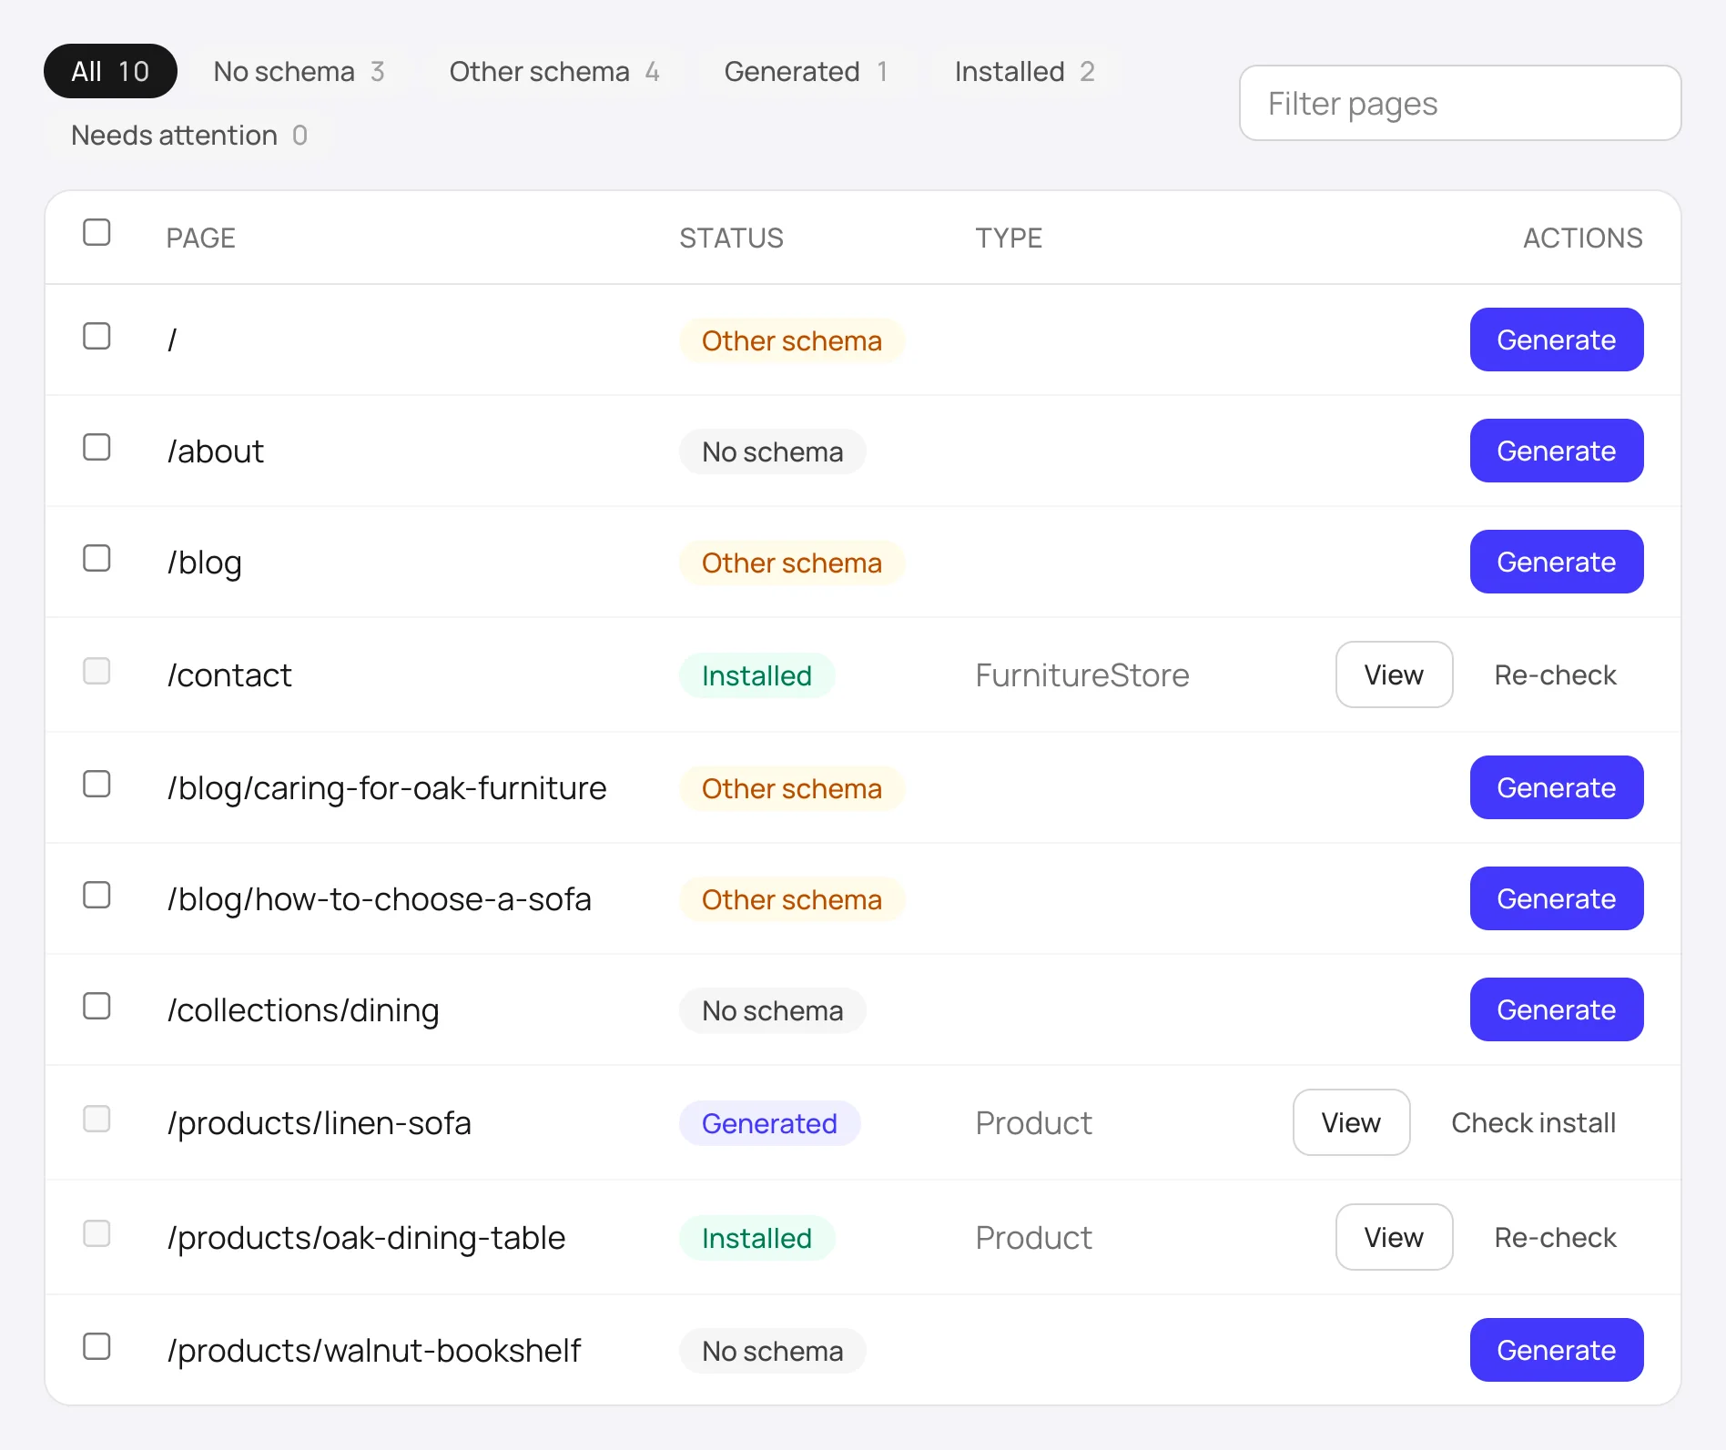This screenshot has width=1726, height=1450.
Task: Click the /products/linen-sofa page path
Action: point(319,1122)
